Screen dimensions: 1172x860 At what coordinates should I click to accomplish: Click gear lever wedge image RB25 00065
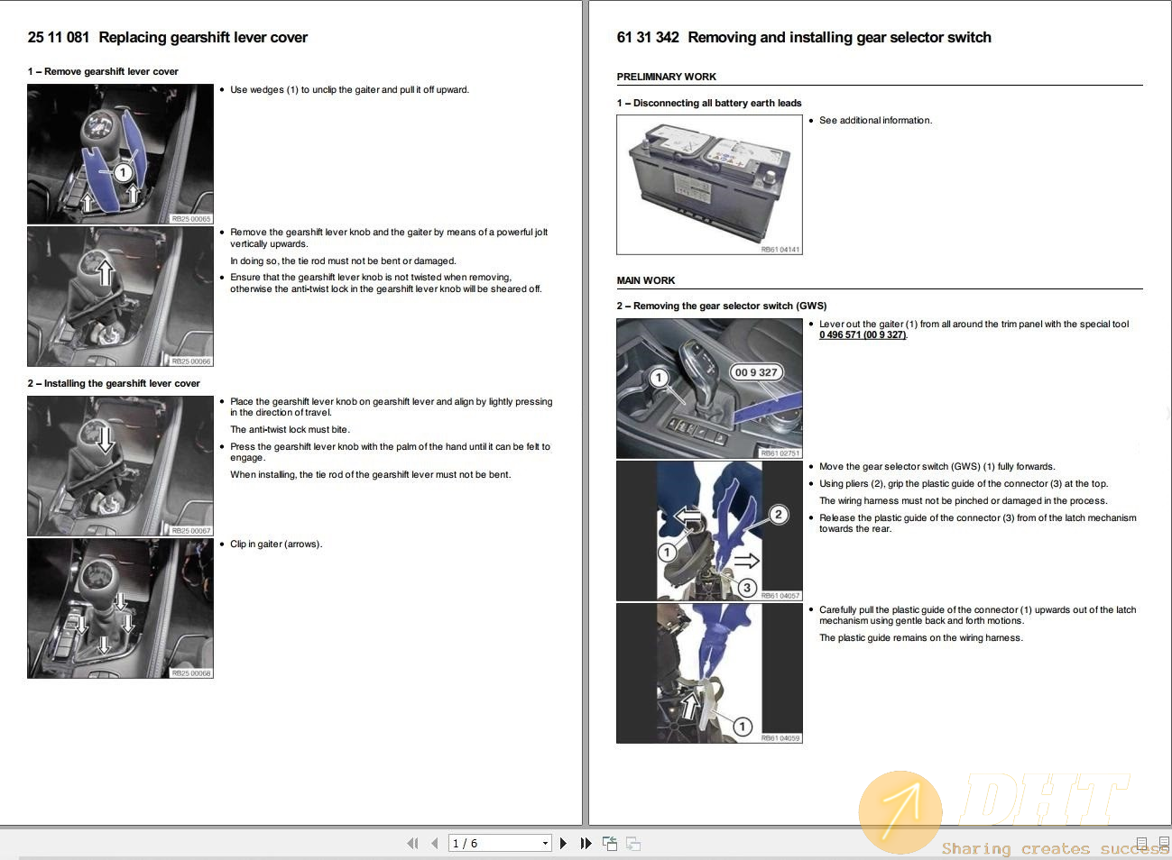click(120, 154)
